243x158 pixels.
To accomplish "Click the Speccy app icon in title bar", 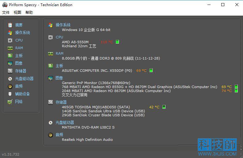I will click(5, 5).
